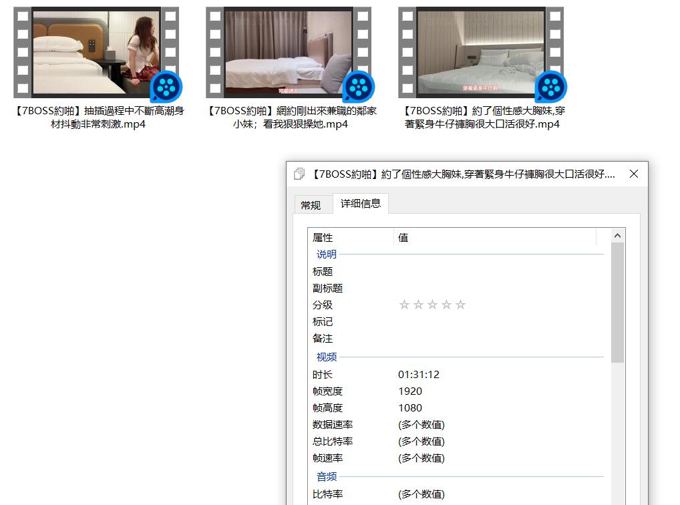Collapse the 音频 section header
680x505 pixels.
[326, 477]
